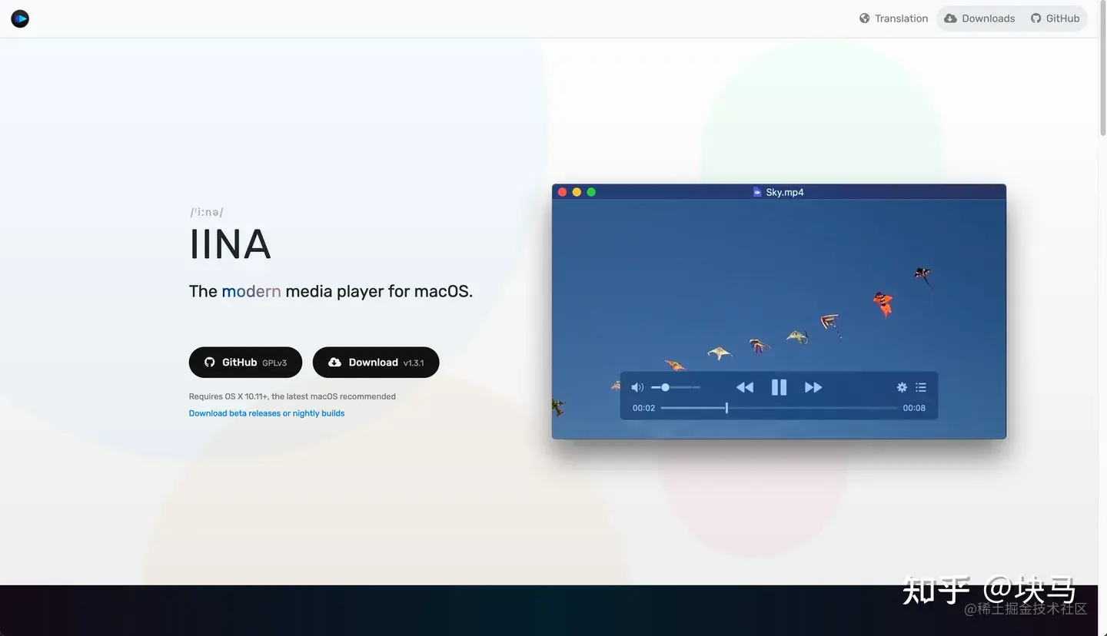Image resolution: width=1107 pixels, height=636 pixels.
Task: Click the black GitHub GPLv3 button
Action: click(245, 363)
